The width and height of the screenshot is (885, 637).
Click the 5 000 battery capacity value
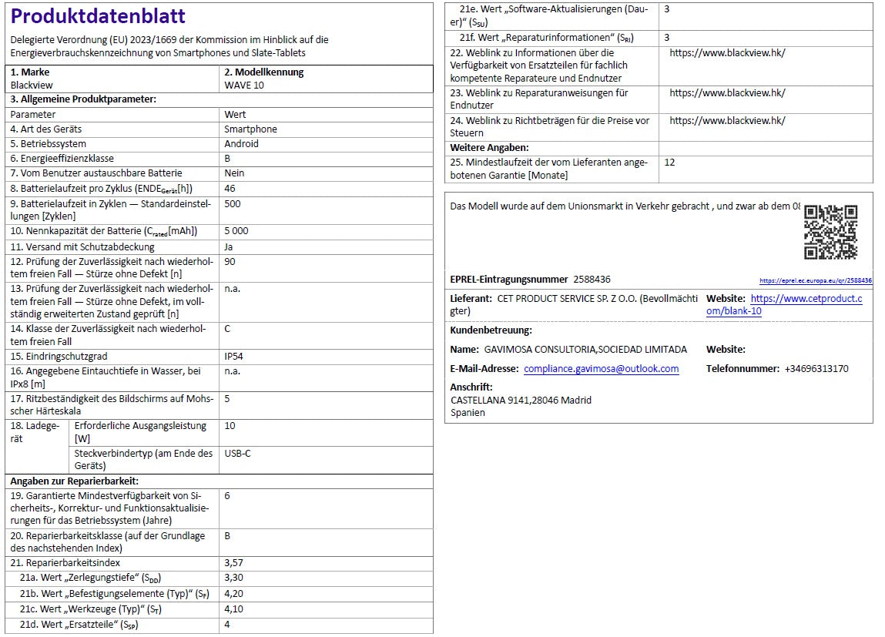[236, 231]
